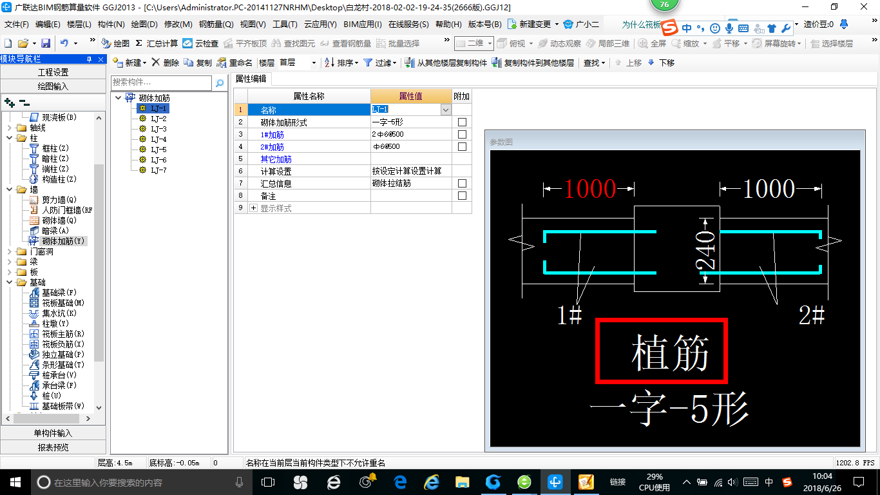Click the 报表预览 panel button
880x495 pixels.
[53, 447]
